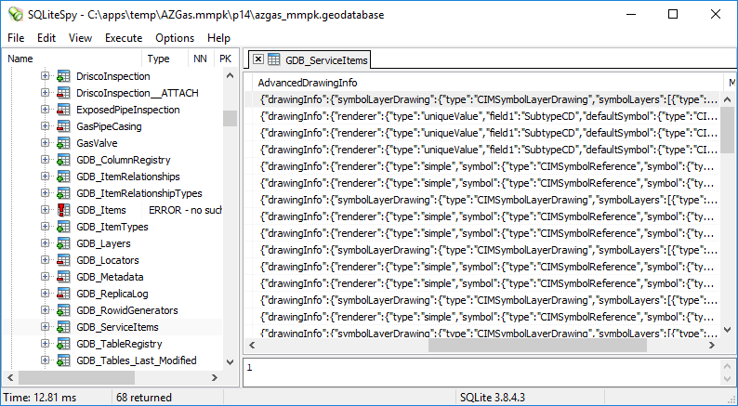The width and height of the screenshot is (738, 406).
Task: Click the AdvancedDrawingInfo column header
Action: click(x=488, y=83)
